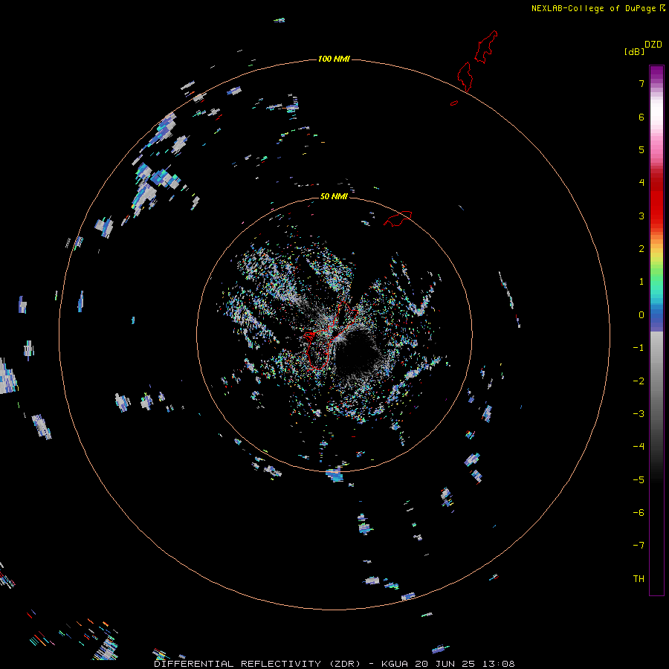Click the 2 value on the dB scale
The image size is (669, 669).
(641, 249)
